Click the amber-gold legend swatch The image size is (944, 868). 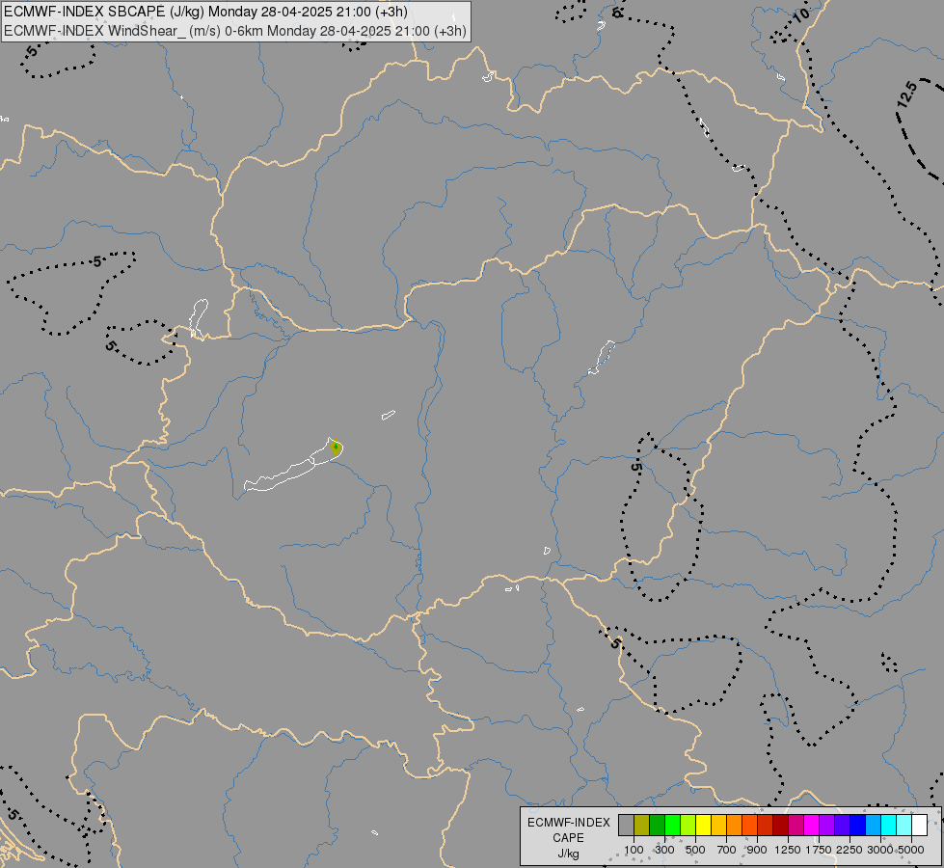point(718,826)
